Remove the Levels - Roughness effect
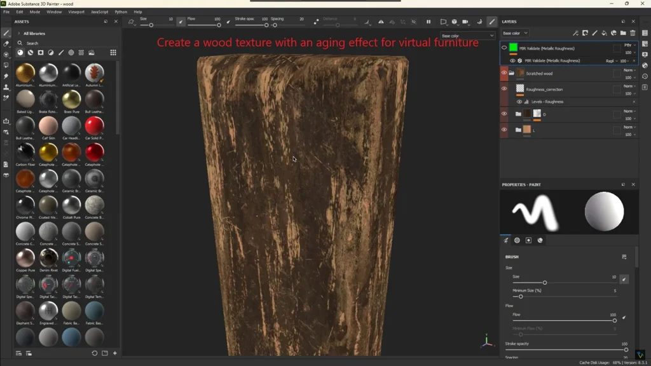This screenshot has width=651, height=366. coord(634,102)
